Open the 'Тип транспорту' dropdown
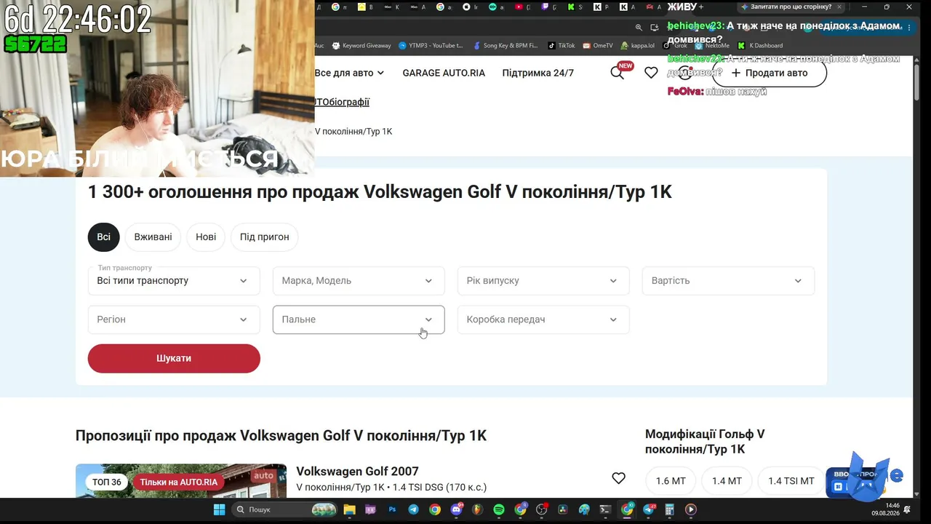 pyautogui.click(x=174, y=281)
